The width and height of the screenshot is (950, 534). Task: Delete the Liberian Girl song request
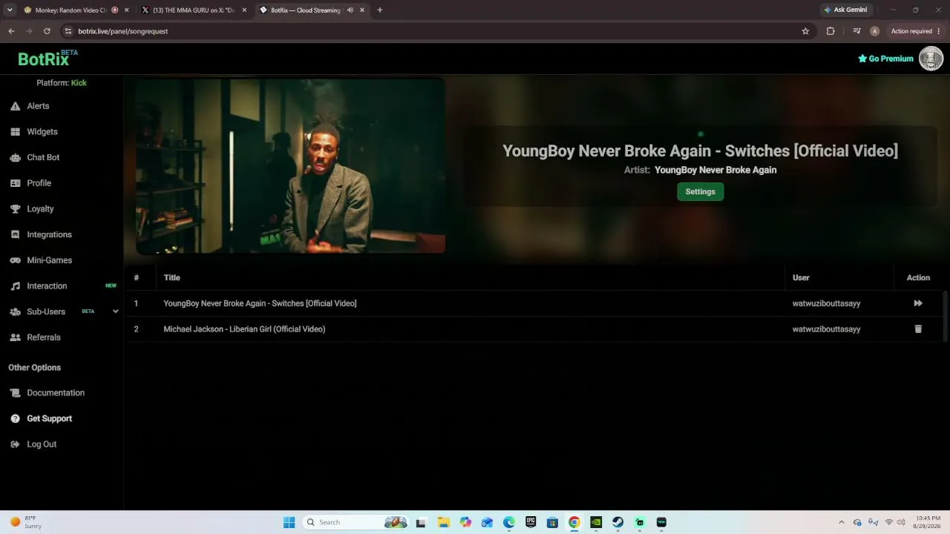point(918,329)
